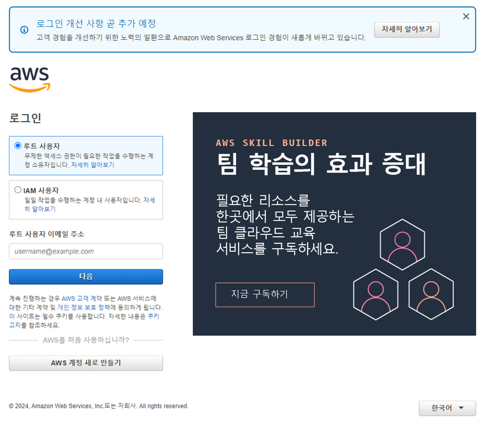Close the login improvements notification banner
The image size is (493, 427).
coord(466,16)
